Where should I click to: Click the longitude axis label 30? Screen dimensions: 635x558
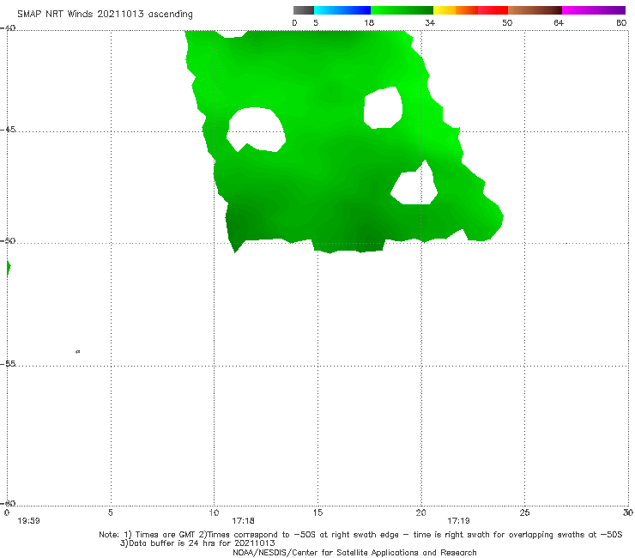pyautogui.click(x=628, y=513)
